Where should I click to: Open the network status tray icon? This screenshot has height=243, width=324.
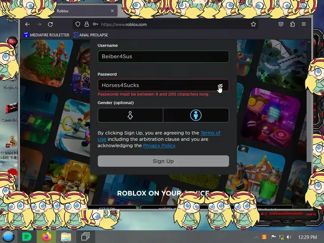(281, 237)
